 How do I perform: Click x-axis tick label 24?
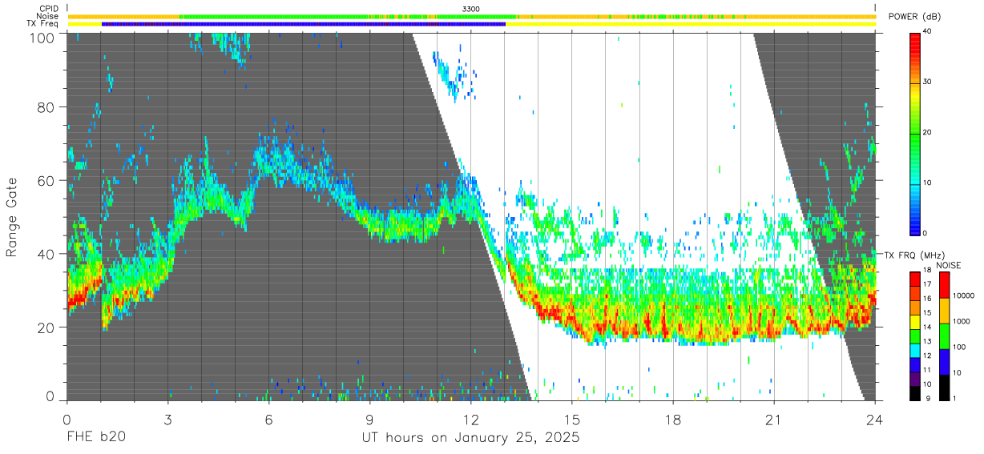[x=875, y=419]
